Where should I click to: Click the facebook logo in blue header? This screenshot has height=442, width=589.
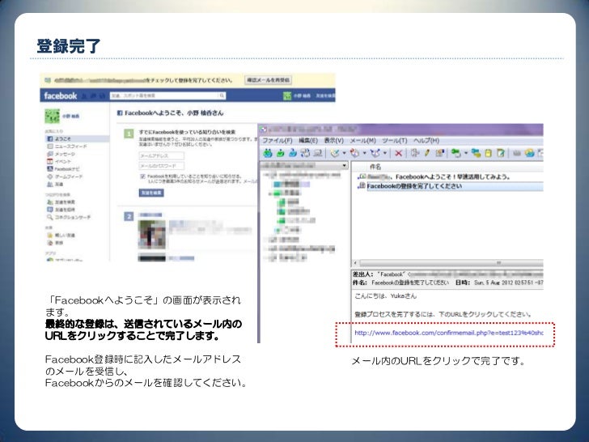point(61,96)
